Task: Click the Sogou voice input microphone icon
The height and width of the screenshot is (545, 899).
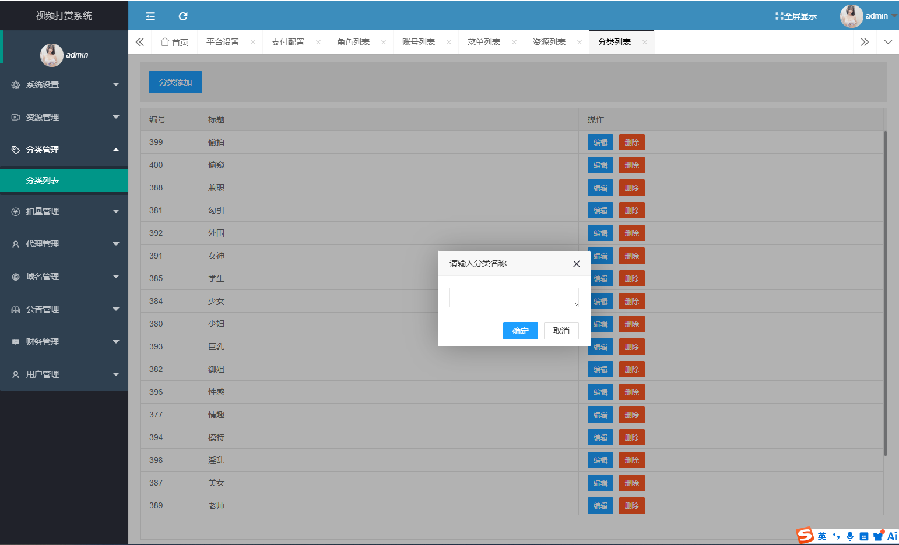Action: pos(850,536)
